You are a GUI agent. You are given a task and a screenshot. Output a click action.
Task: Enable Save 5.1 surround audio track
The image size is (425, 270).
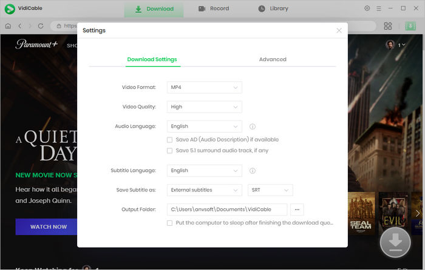tap(169, 151)
